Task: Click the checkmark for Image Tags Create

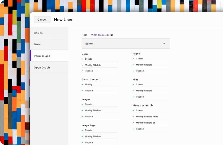Action: [x=82, y=130]
